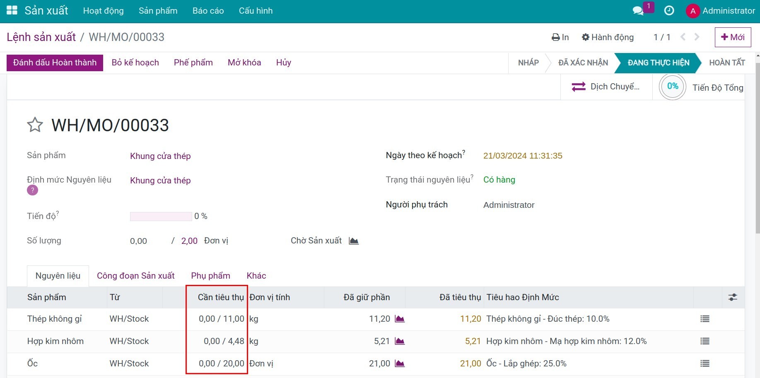Star WH/MO/00033 as favorite
This screenshot has height=378, width=760.
point(35,125)
